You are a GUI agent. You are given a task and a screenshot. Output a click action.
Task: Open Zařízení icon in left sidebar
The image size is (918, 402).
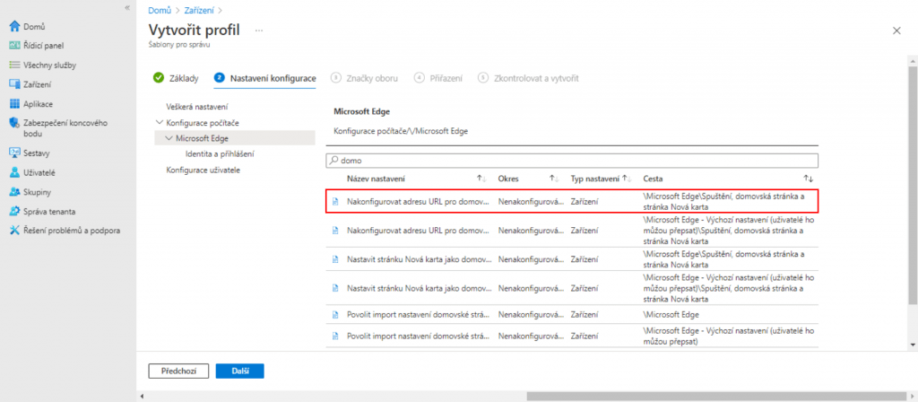14,84
